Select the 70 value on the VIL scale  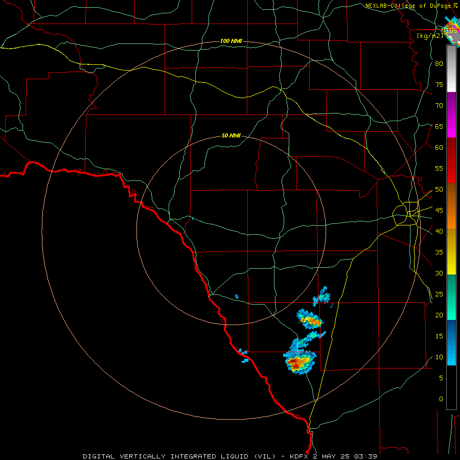(x=439, y=106)
